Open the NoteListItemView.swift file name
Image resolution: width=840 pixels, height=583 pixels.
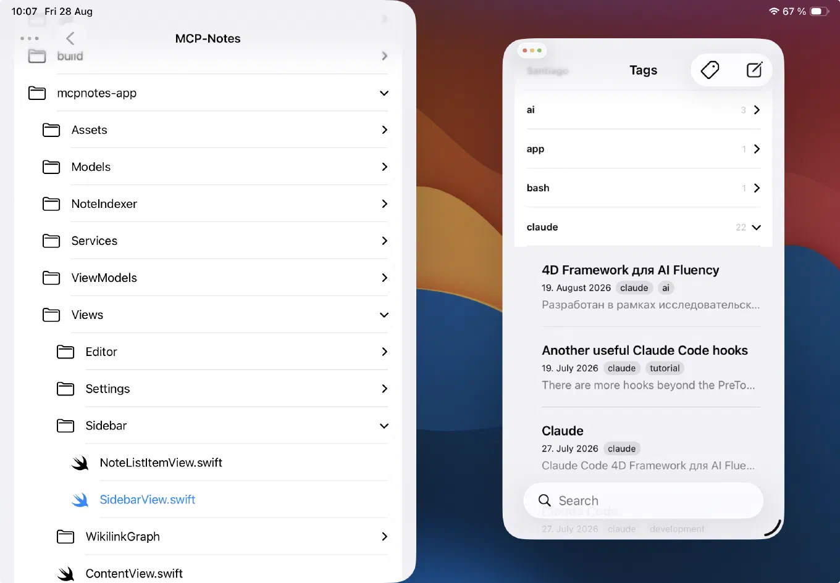point(161,463)
